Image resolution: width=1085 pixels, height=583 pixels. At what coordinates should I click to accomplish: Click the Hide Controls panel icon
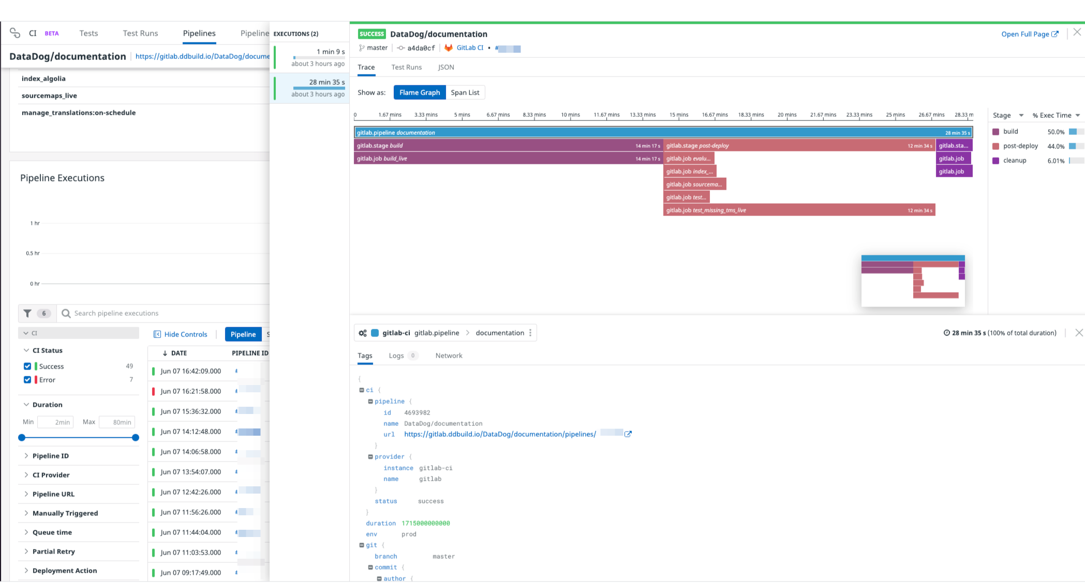point(157,334)
